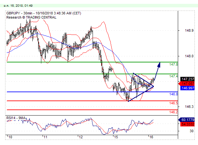Image resolution: width=198 pixels, height=145 pixels.
Task: Click the blue 146.8 pivot level label
Action: point(173,94)
